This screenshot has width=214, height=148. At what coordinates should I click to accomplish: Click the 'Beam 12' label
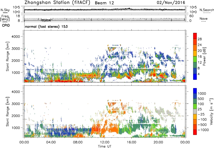point(104,3)
